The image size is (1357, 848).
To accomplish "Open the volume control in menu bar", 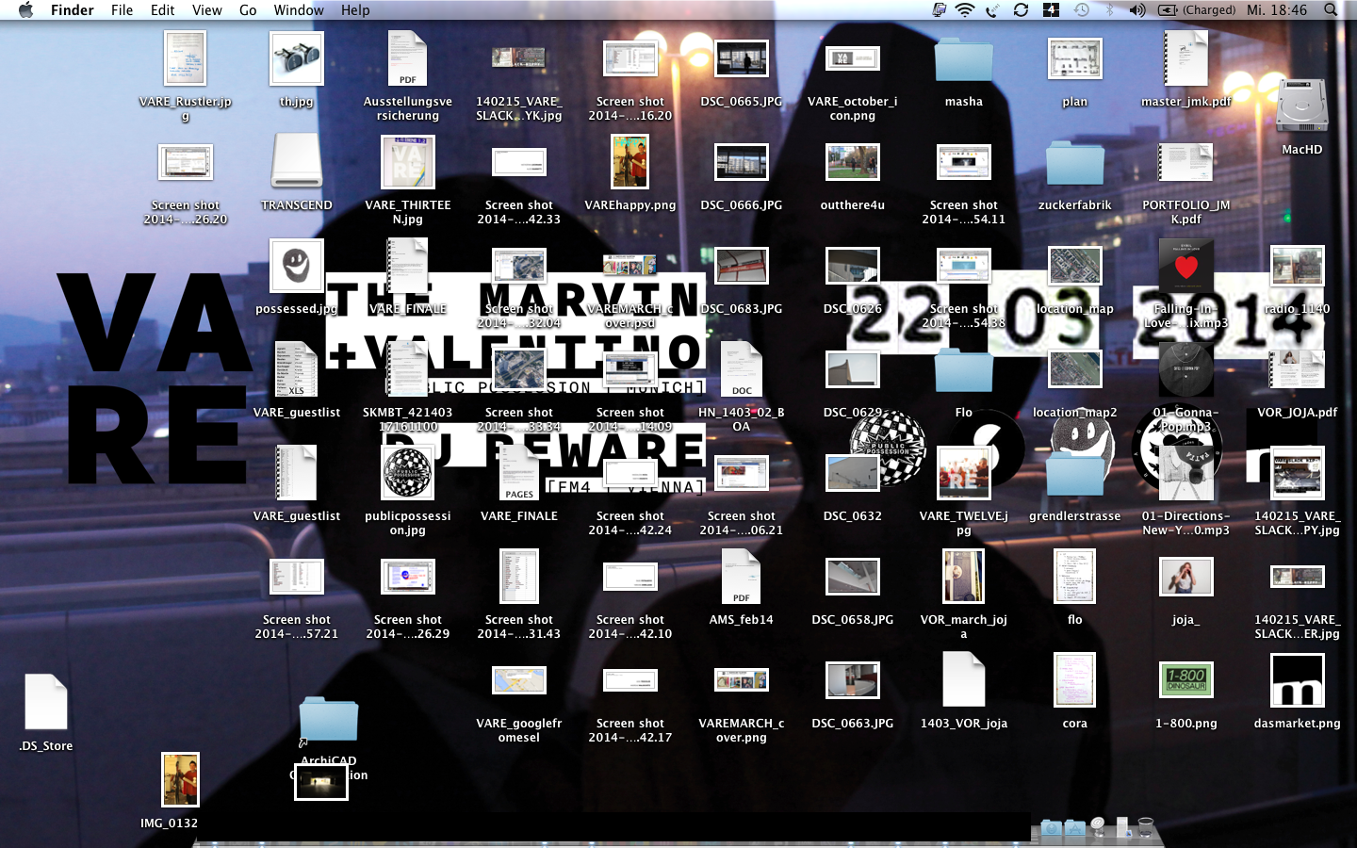I will pos(1137,10).
